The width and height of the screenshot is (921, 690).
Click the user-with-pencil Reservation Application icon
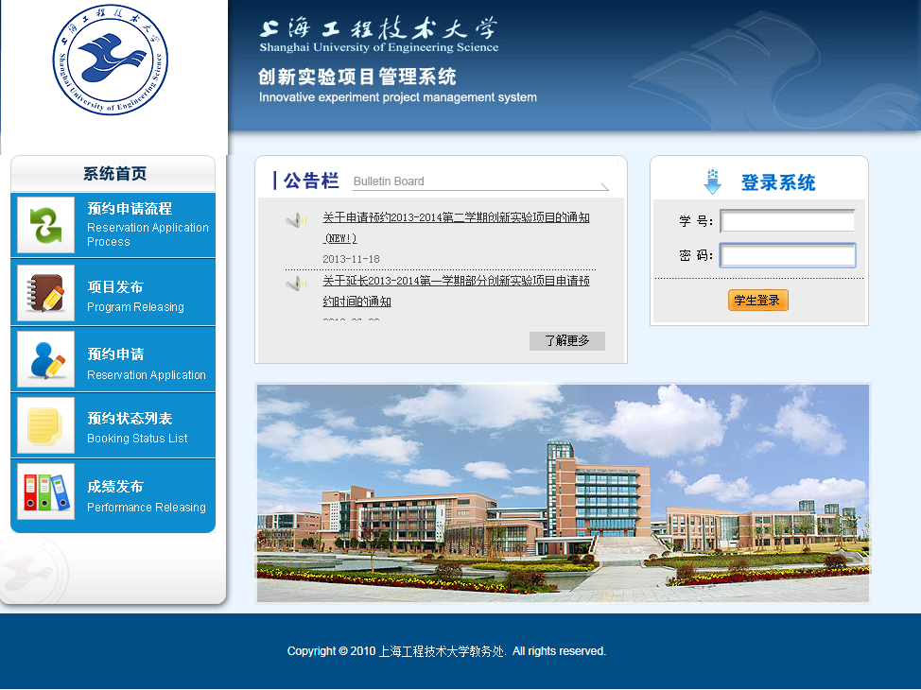click(45, 360)
